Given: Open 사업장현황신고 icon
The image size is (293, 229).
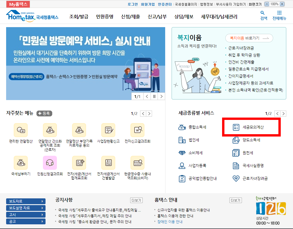Looking at the screenshot, I should tap(108, 130).
